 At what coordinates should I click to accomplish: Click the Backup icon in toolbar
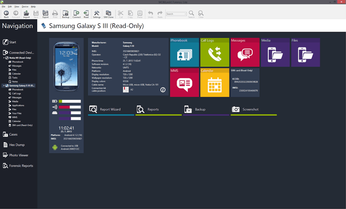(x=66, y=14)
